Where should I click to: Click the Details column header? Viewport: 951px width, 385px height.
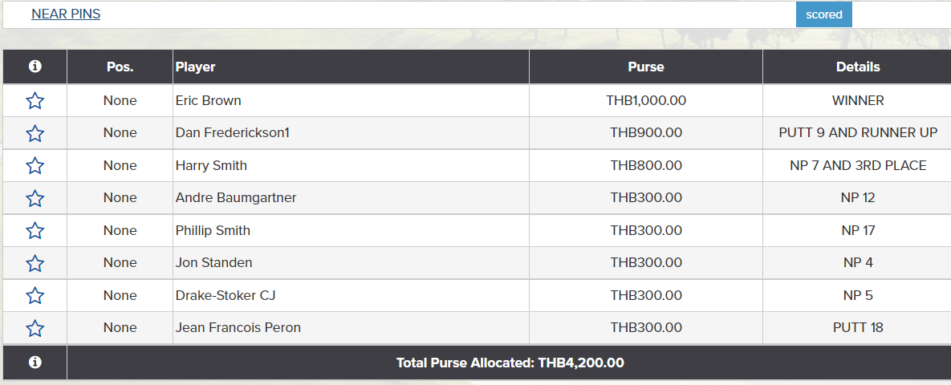857,67
